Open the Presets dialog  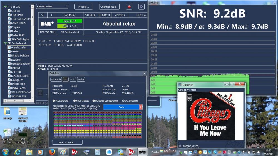(x=83, y=7)
